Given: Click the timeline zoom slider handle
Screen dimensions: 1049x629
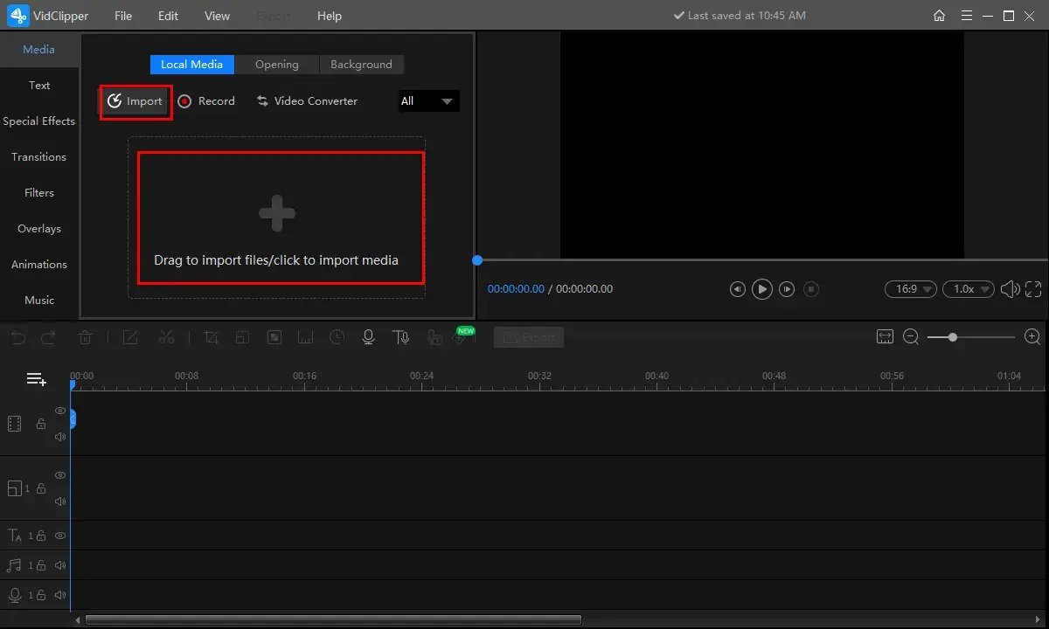Looking at the screenshot, I should click(952, 337).
